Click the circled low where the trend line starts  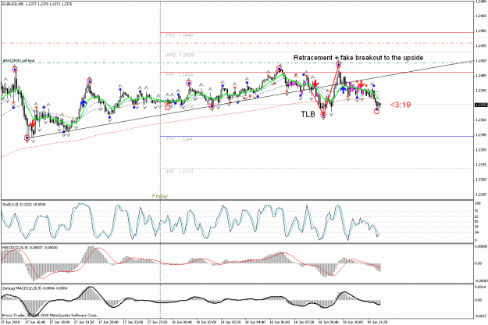[x=27, y=137]
